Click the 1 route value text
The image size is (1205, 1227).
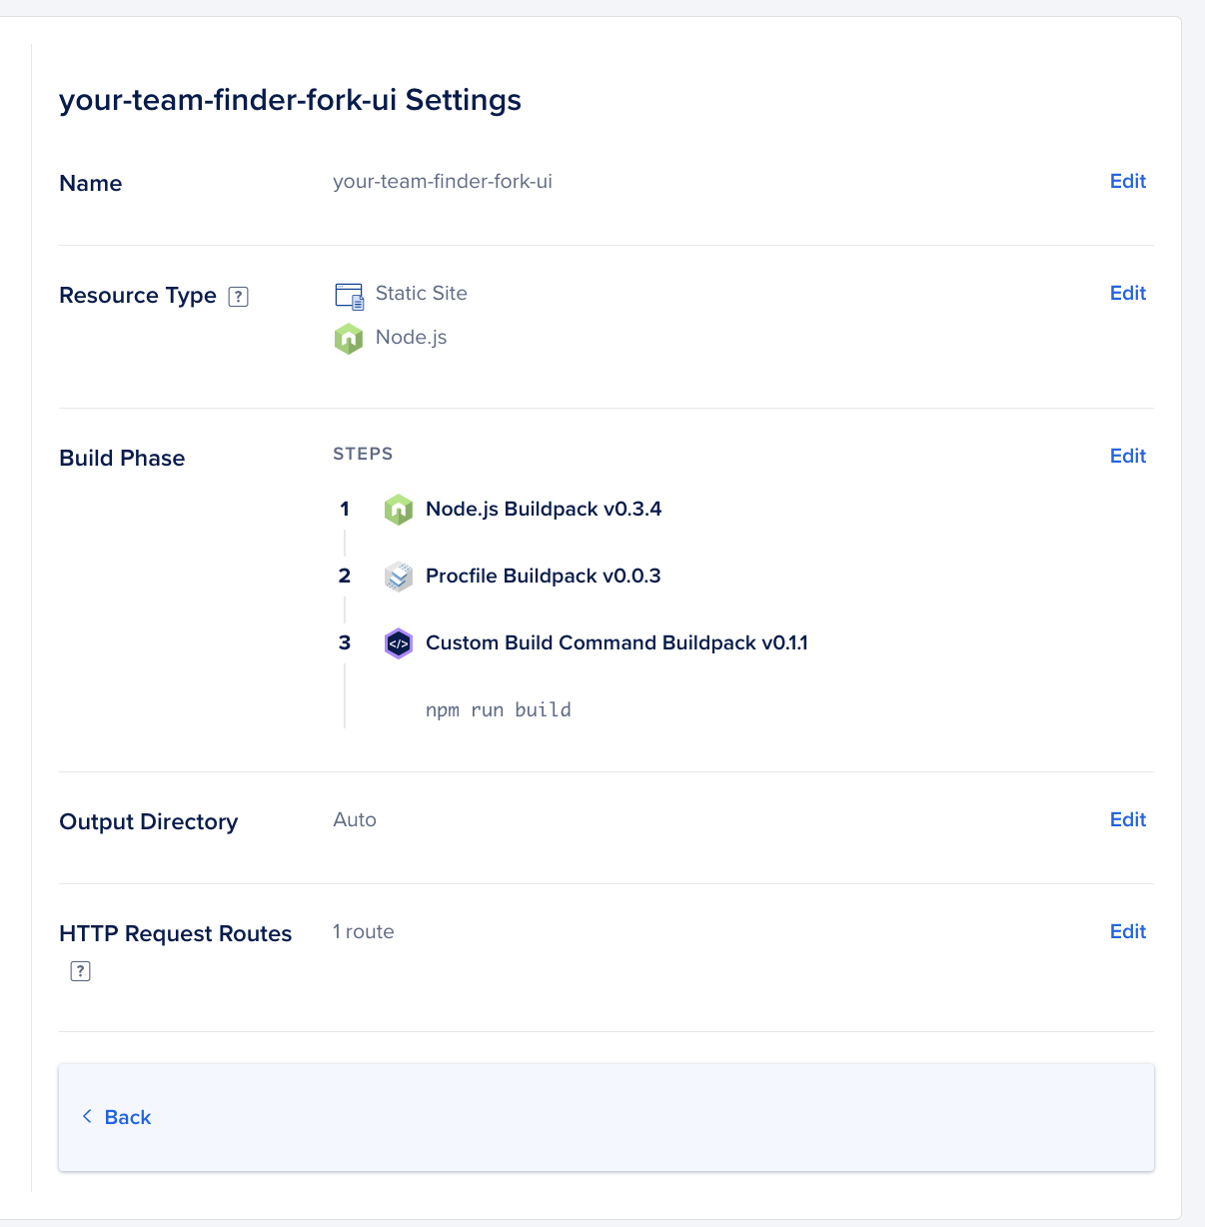pyautogui.click(x=364, y=932)
